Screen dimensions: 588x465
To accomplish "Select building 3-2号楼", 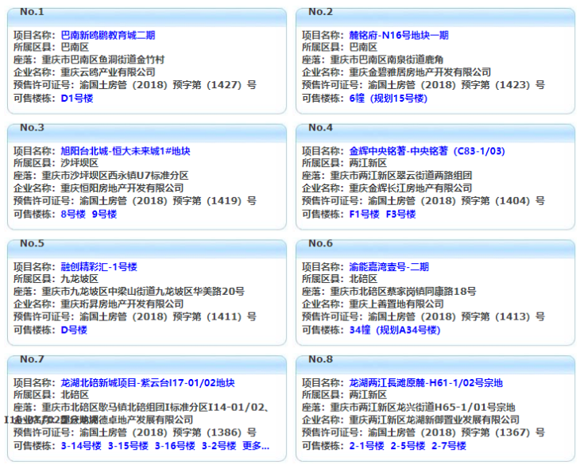I will pos(219,446).
